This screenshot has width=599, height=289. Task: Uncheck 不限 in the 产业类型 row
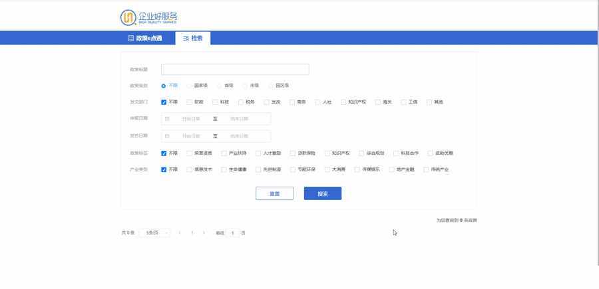pos(164,169)
